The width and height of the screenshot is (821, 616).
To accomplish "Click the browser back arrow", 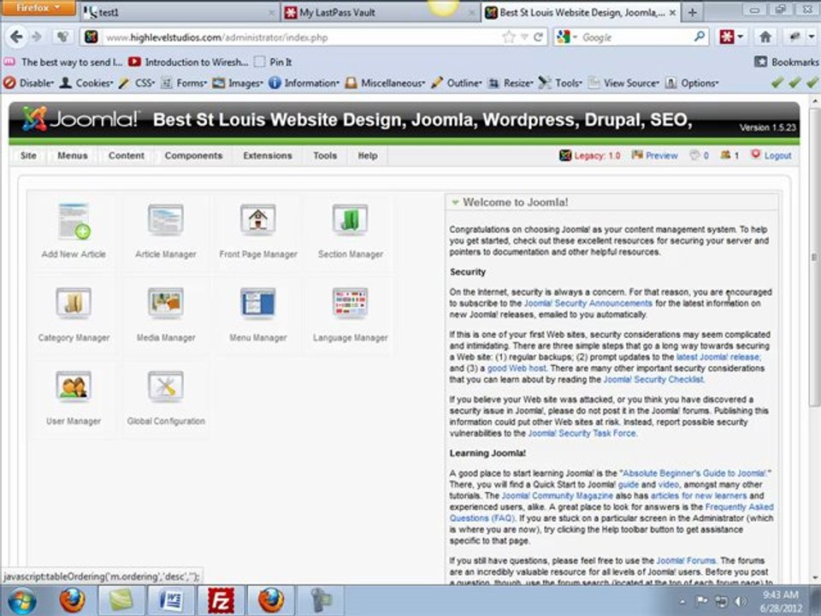I will [16, 37].
